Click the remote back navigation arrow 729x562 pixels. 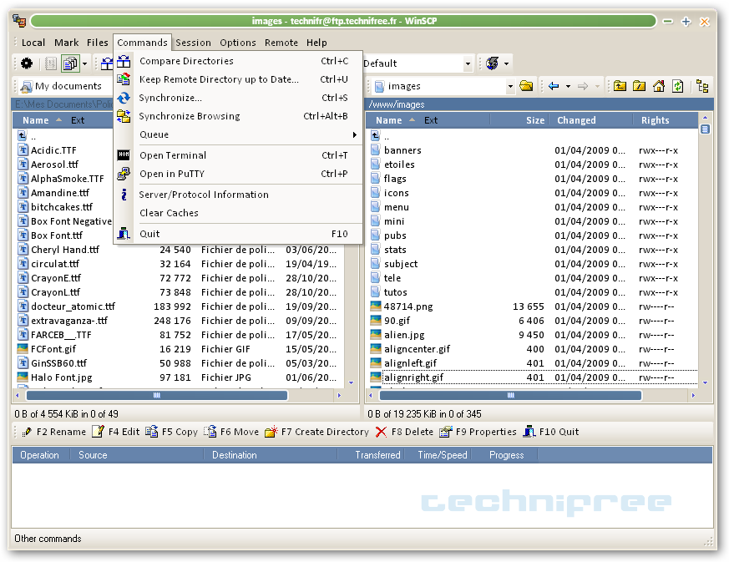pyautogui.click(x=554, y=86)
